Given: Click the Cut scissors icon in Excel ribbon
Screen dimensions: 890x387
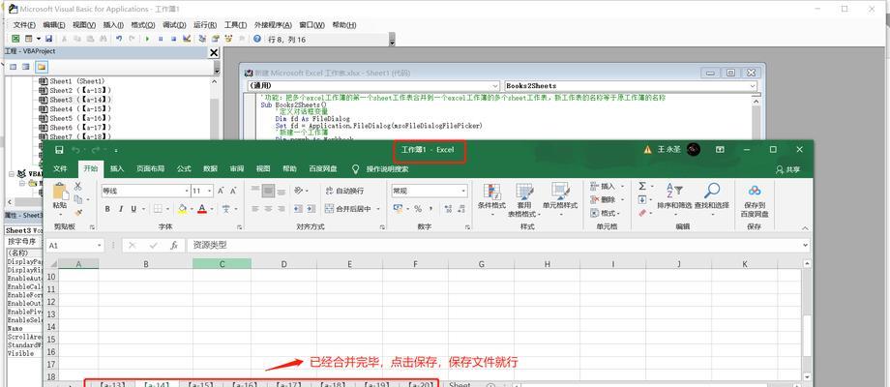Looking at the screenshot, I should point(77,186).
